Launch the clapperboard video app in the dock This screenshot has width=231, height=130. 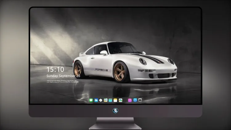click(x=110, y=100)
